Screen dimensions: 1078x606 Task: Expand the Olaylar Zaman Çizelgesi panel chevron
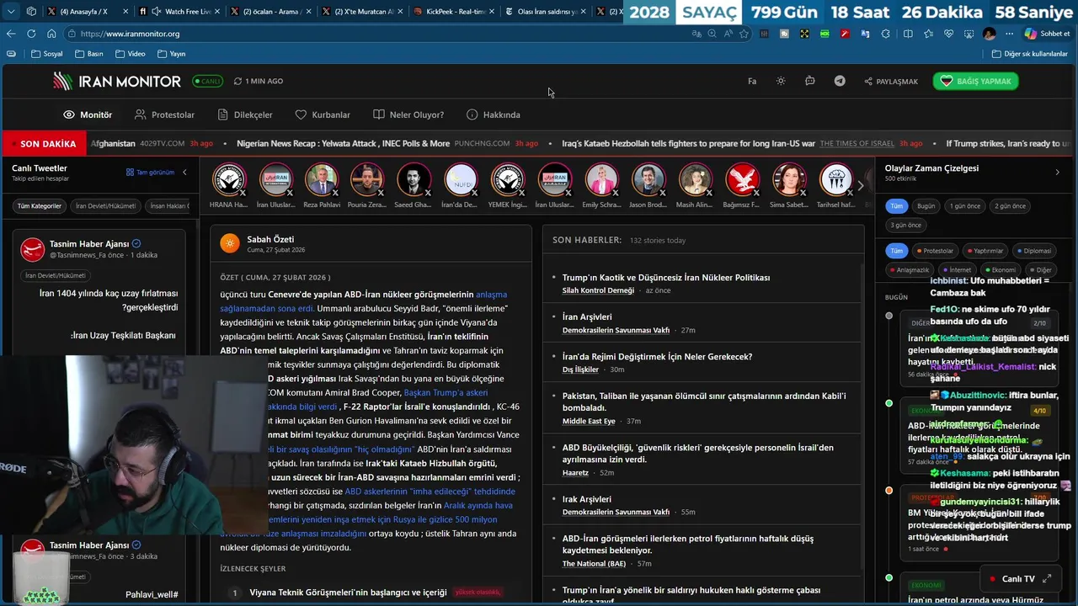coord(1058,173)
